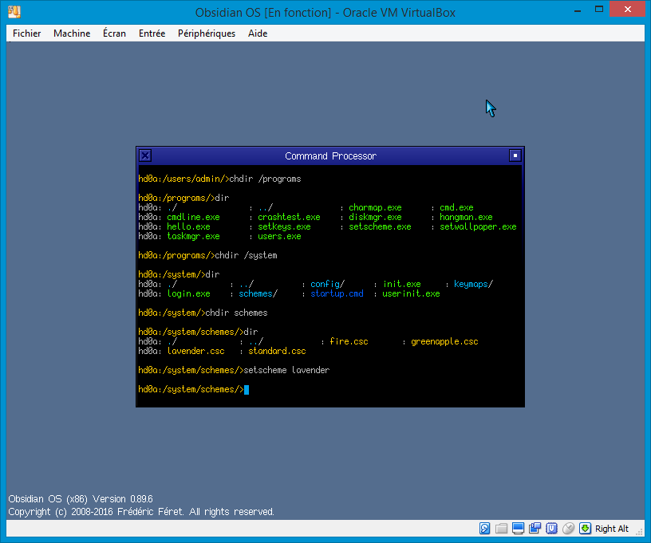Click the mouse integration icon in status bar
651x543 pixels.
568,529
